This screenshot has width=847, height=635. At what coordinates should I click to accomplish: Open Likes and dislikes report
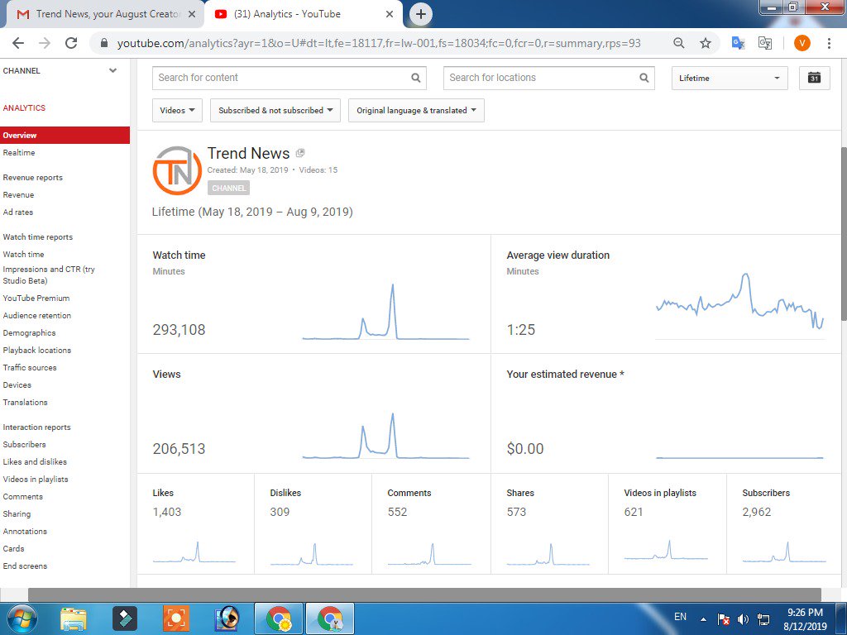[x=35, y=461]
